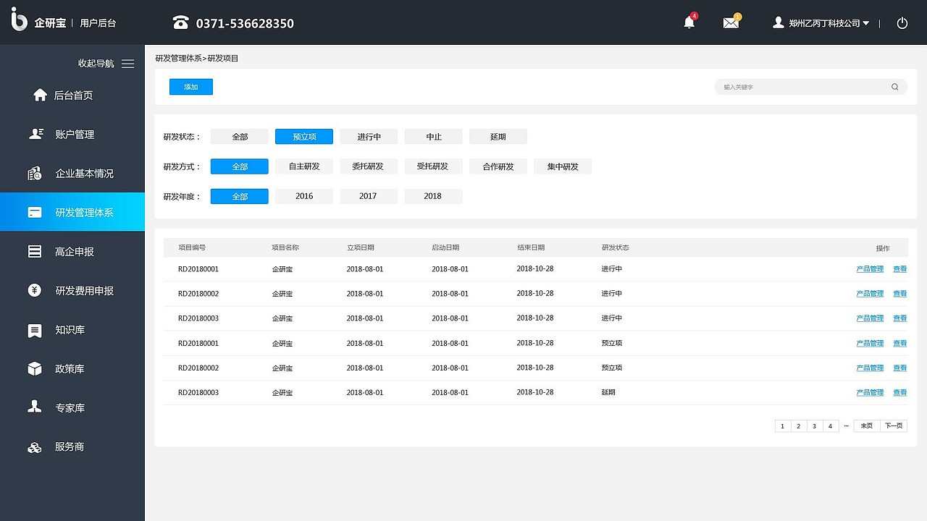Viewport: 927px width, 521px height.
Task: Open 后台首页 home icon
Action: click(x=41, y=95)
